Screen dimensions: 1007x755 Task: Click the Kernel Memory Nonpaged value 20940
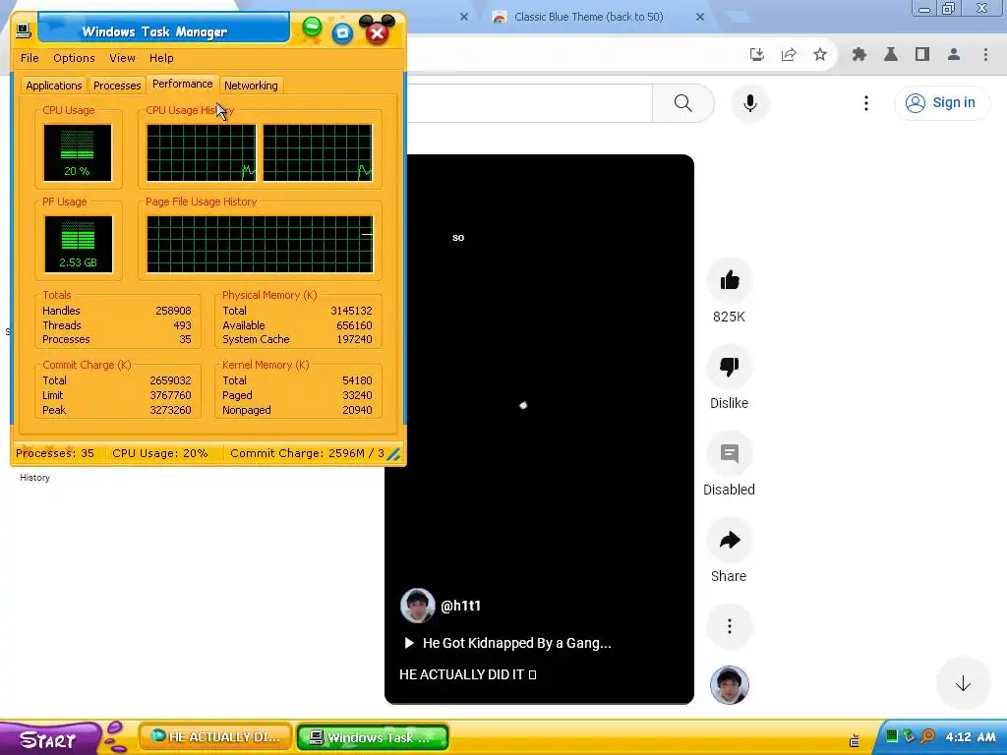[357, 410]
